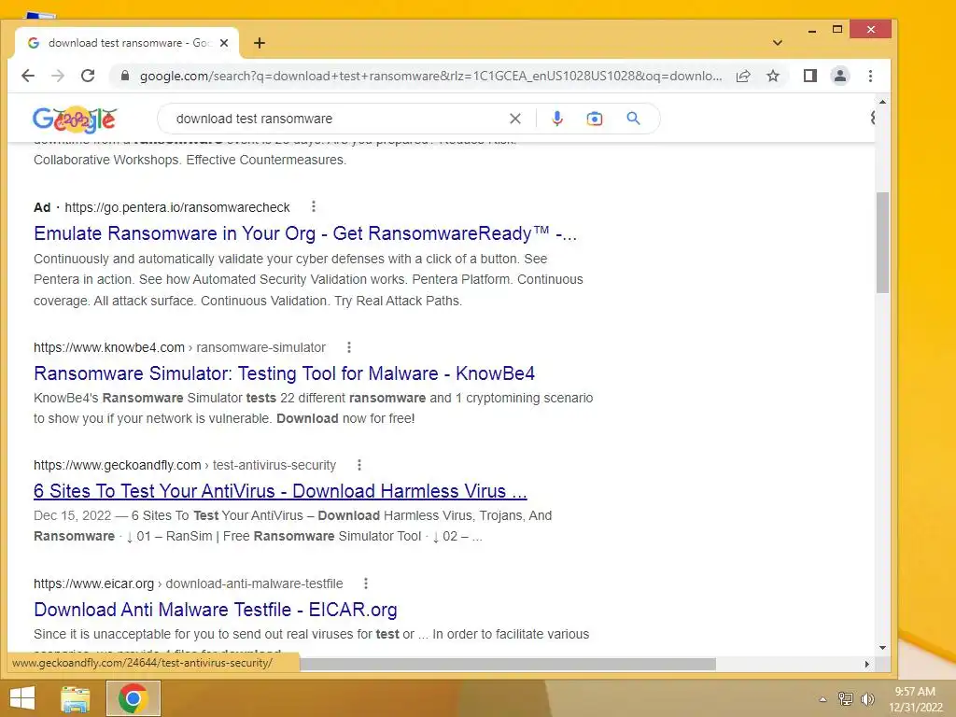Reload the Google search page
This screenshot has width=956, height=717.
click(x=88, y=76)
